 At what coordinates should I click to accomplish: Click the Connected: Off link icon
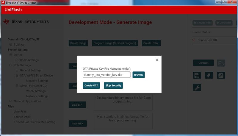point(194,40)
